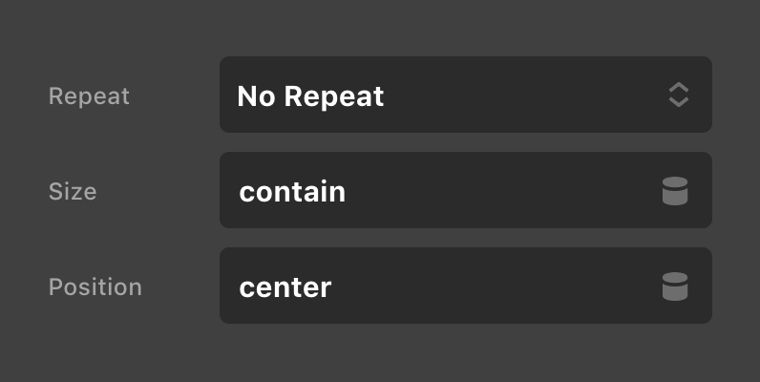Click the Size label

pyautogui.click(x=73, y=191)
